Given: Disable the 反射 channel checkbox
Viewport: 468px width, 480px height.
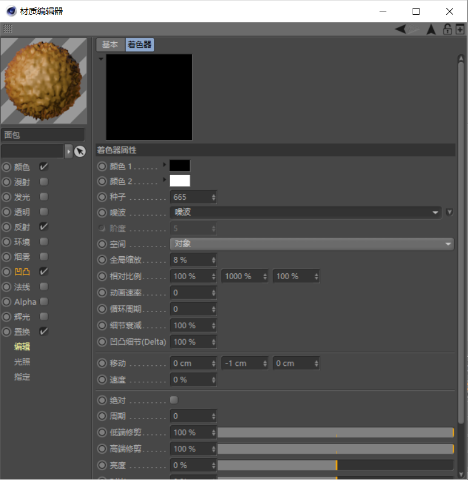Looking at the screenshot, I should coord(44,227).
